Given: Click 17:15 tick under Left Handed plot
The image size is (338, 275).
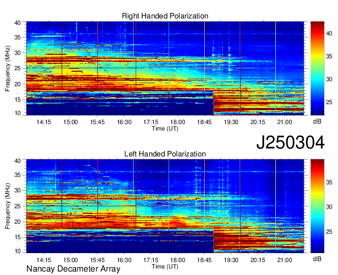Looking at the screenshot, I should tap(151, 260).
